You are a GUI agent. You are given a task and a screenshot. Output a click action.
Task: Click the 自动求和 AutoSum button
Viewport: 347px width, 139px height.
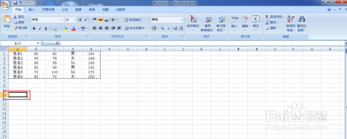(x=273, y=17)
